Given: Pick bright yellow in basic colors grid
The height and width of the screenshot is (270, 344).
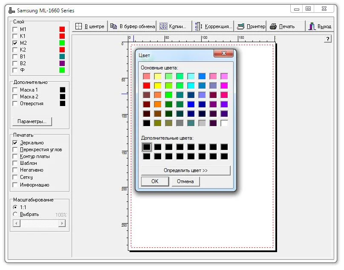Looking at the screenshot, I should click(158, 86).
